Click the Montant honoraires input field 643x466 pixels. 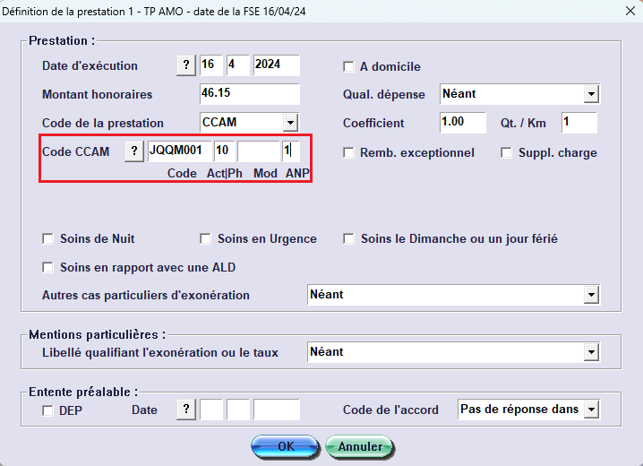pos(249,94)
